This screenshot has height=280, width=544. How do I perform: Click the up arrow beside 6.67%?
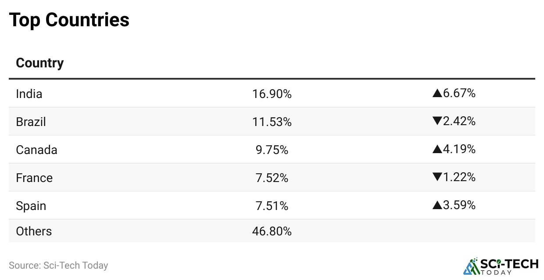click(437, 93)
